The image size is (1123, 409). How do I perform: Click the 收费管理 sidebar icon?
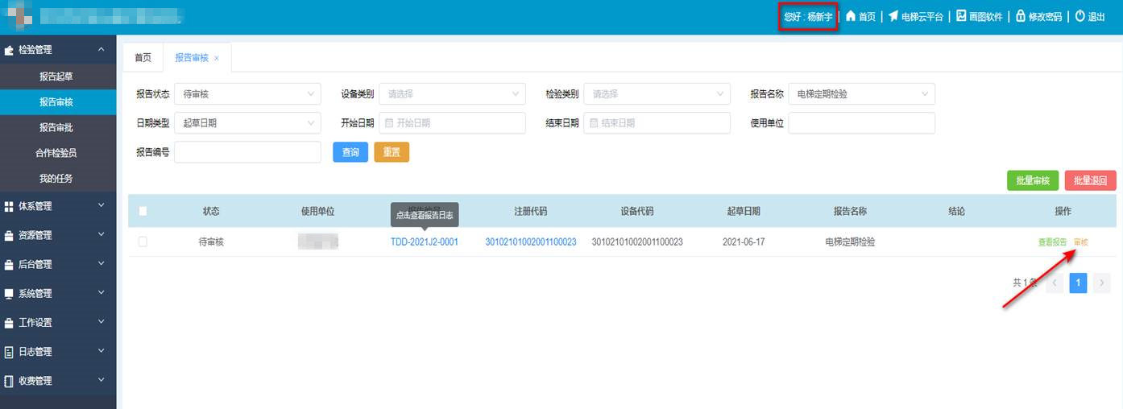9,381
